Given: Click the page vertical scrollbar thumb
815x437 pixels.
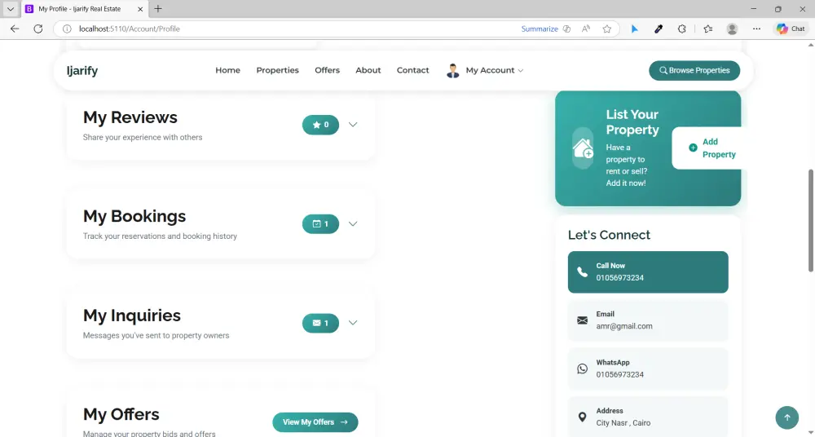Looking at the screenshot, I should pyautogui.click(x=811, y=220).
